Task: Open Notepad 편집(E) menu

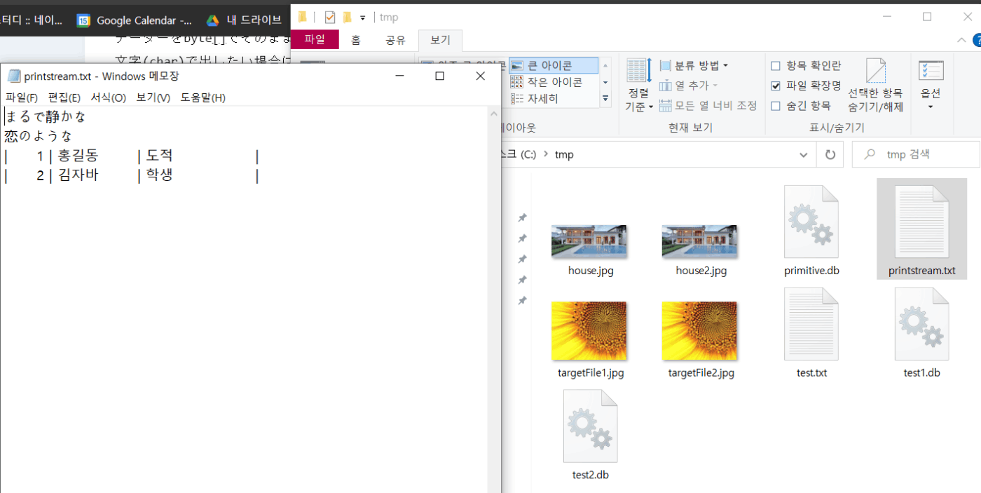Action: tap(64, 97)
